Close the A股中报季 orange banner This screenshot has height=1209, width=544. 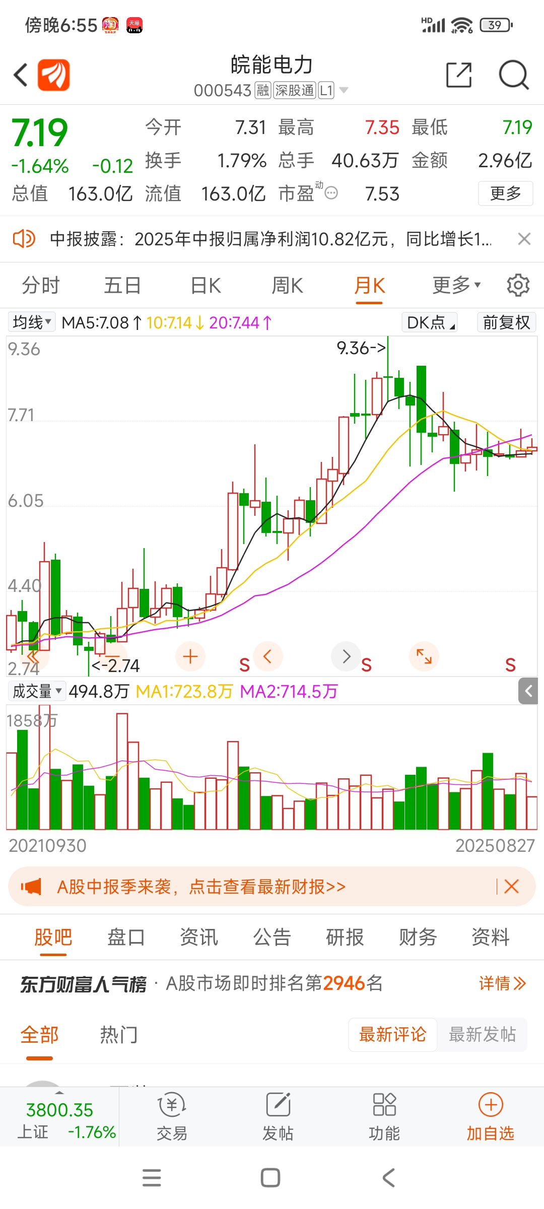511,887
